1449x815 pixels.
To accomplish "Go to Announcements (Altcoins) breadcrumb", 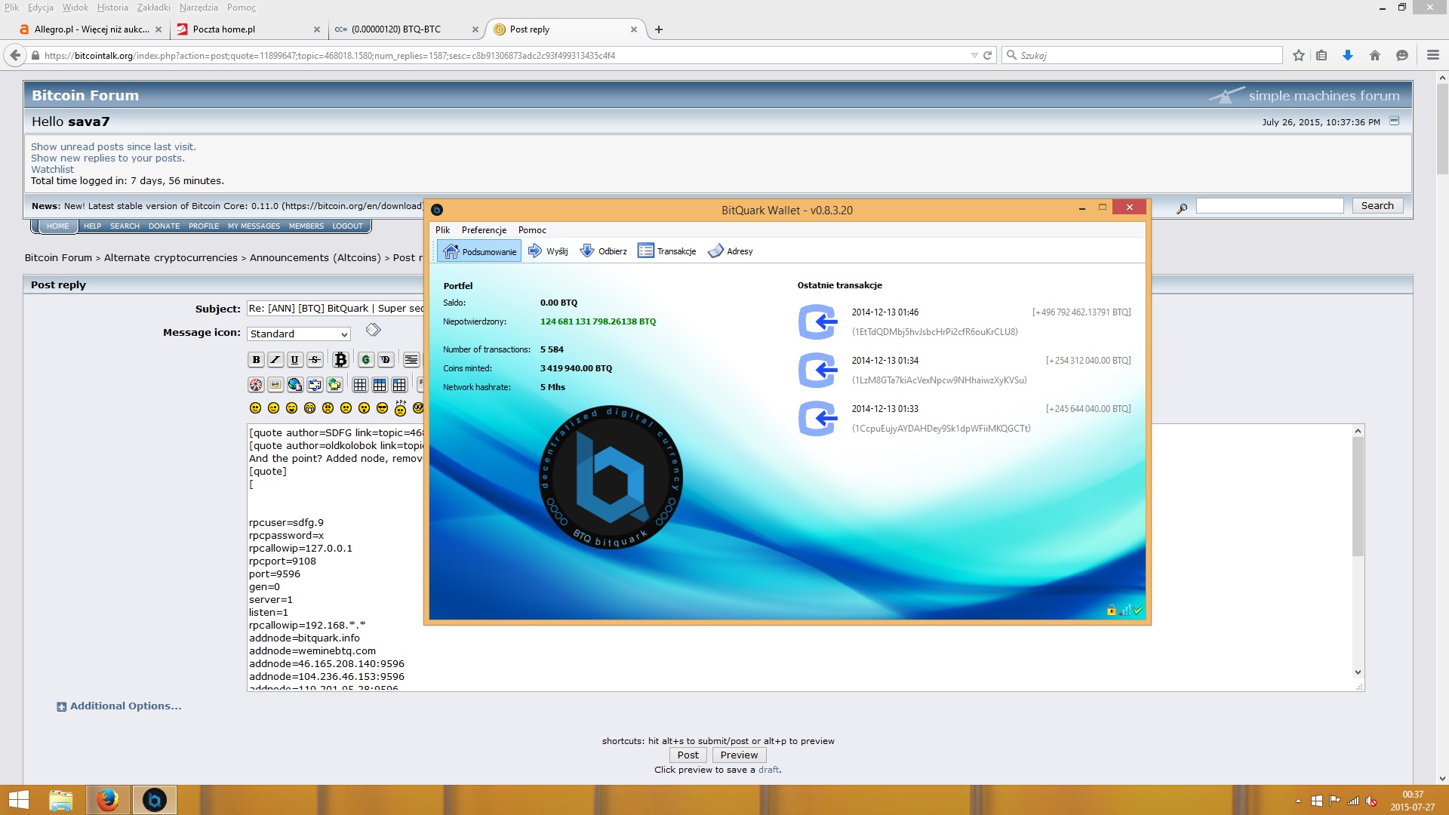I will [x=315, y=257].
